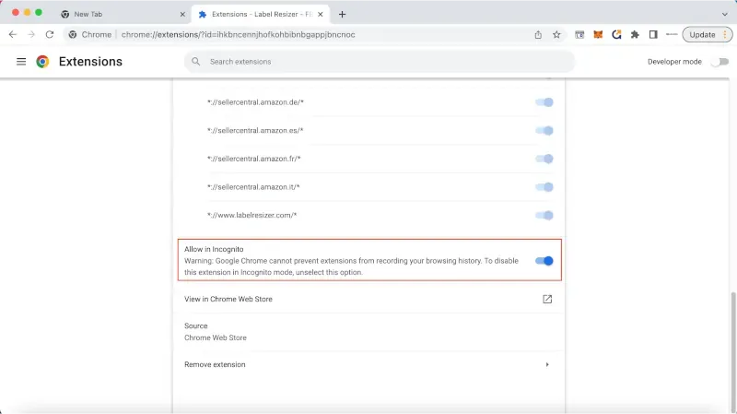
Task: Focus the Search extensions field
Action: [380, 62]
